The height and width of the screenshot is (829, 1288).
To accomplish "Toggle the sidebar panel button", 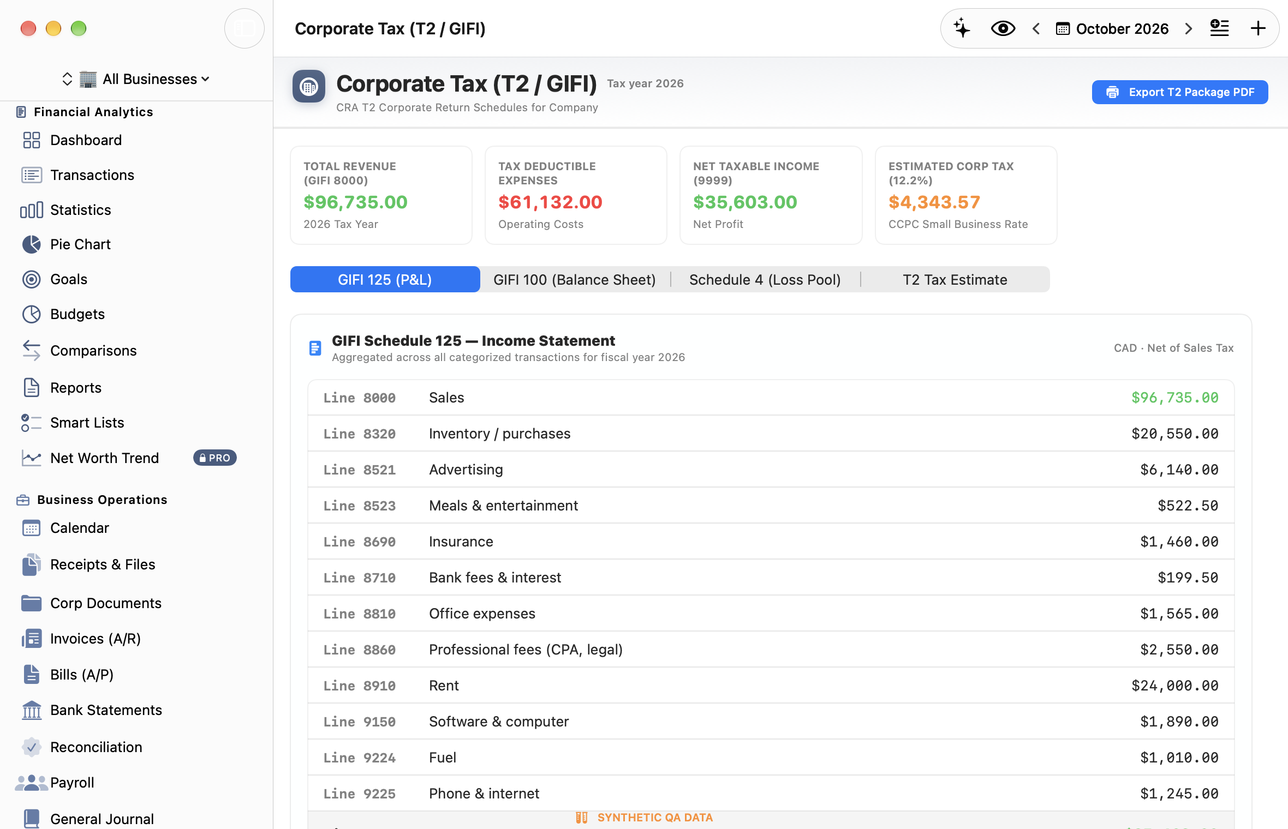I will click(x=244, y=28).
